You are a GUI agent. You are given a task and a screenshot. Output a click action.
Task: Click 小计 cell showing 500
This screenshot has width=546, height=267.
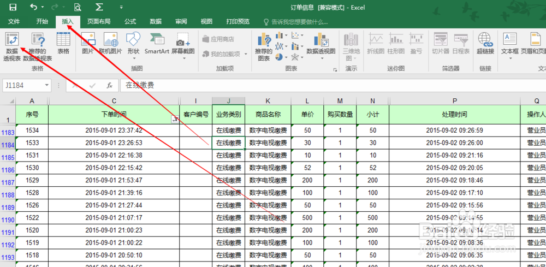[373, 218]
